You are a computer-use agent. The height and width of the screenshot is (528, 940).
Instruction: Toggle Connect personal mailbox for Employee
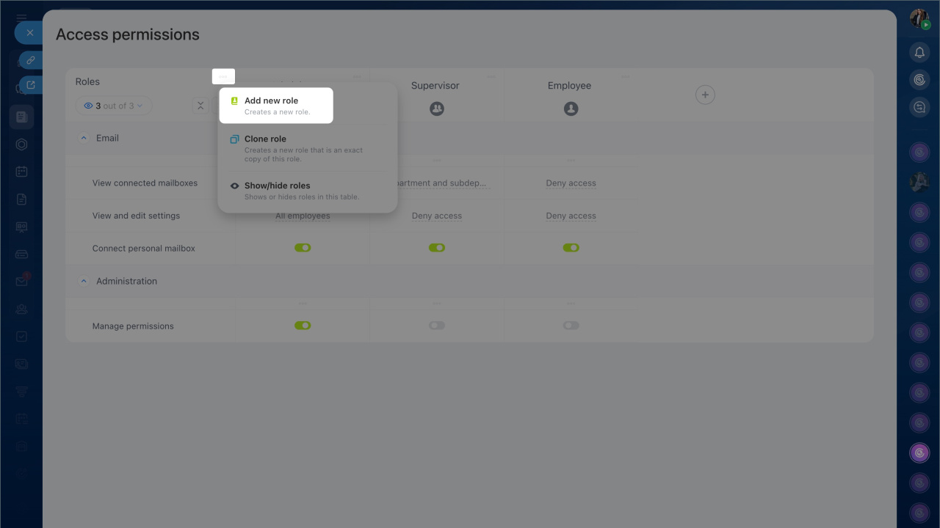point(571,248)
